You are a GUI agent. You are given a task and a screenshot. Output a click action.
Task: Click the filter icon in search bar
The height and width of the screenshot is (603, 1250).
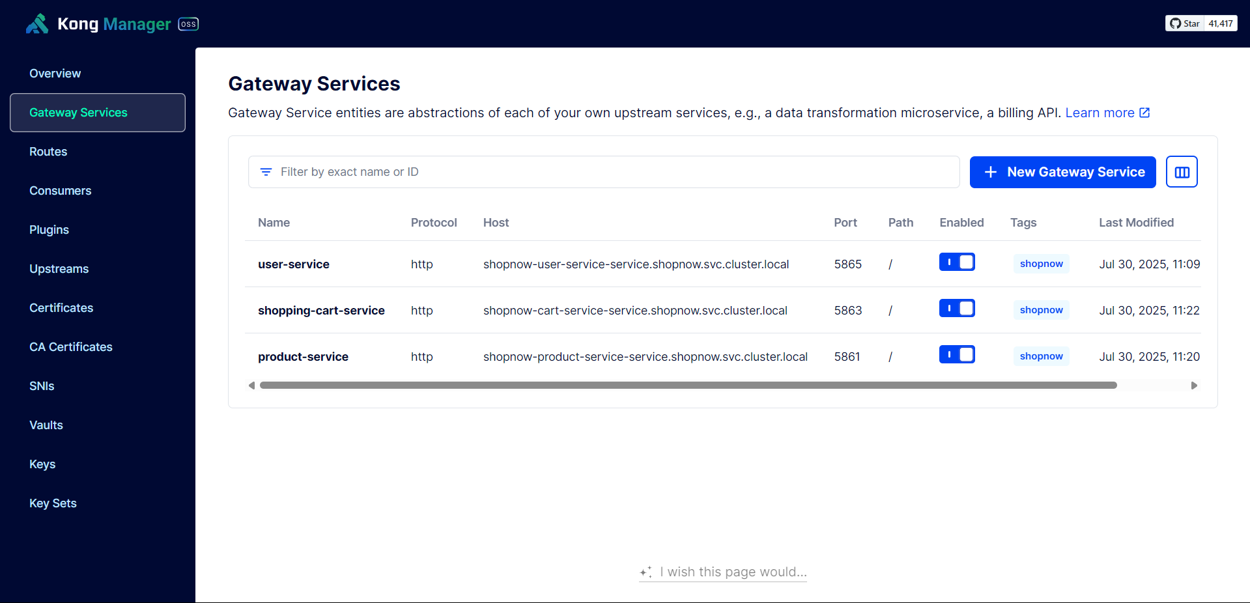pos(266,172)
